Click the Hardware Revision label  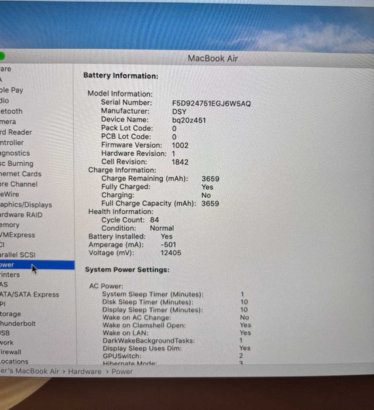point(134,153)
